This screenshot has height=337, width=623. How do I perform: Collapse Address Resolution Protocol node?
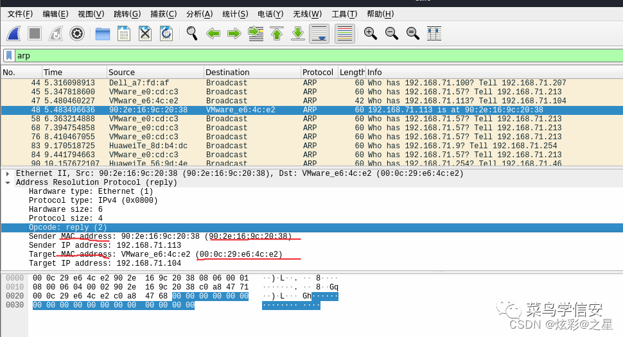(8, 182)
